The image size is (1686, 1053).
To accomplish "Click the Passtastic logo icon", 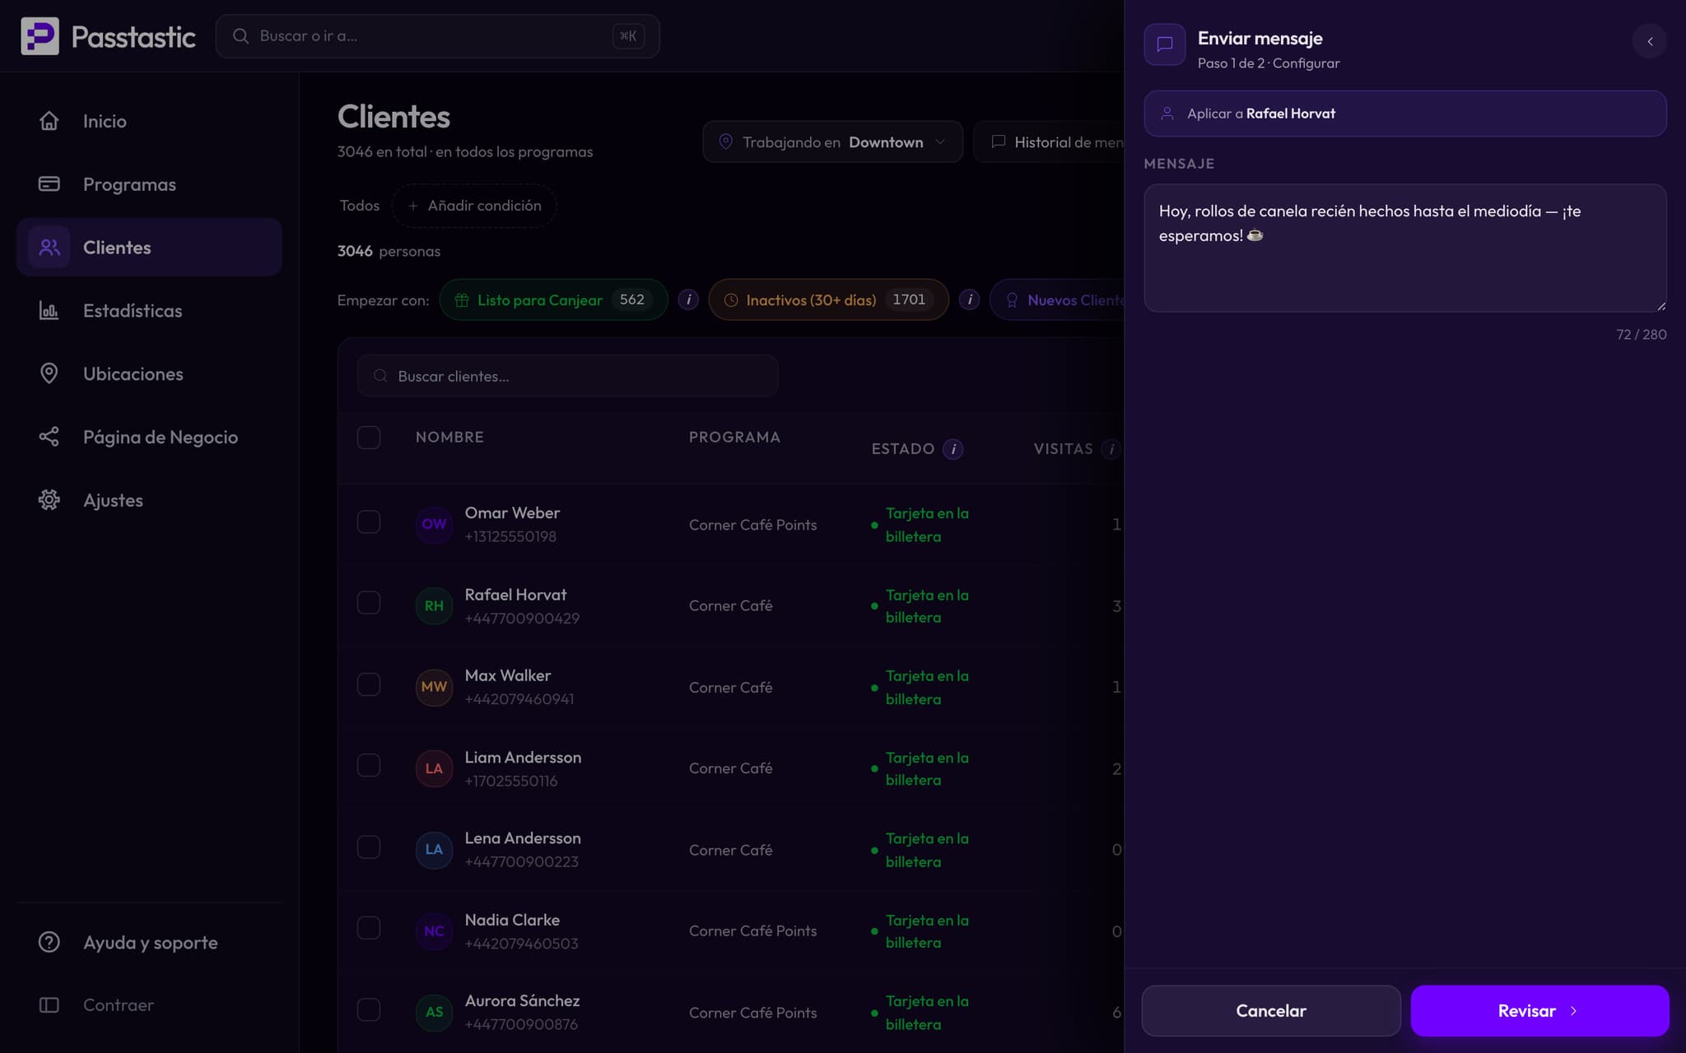I will 40,36.
